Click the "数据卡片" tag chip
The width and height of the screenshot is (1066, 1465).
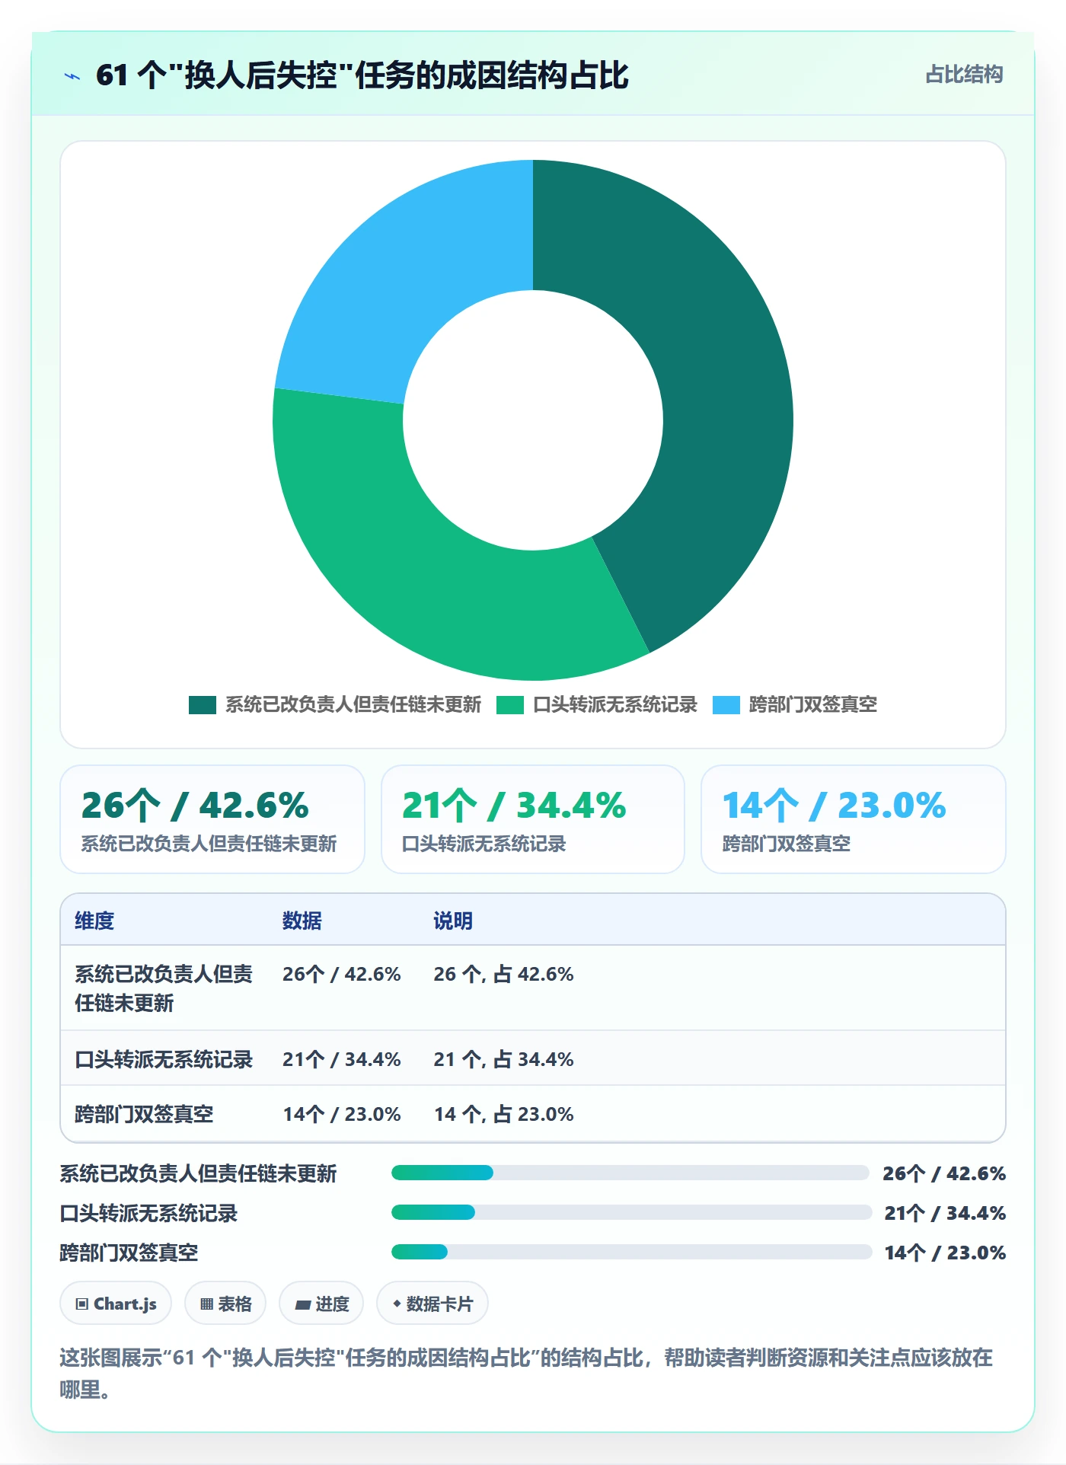[432, 1304]
